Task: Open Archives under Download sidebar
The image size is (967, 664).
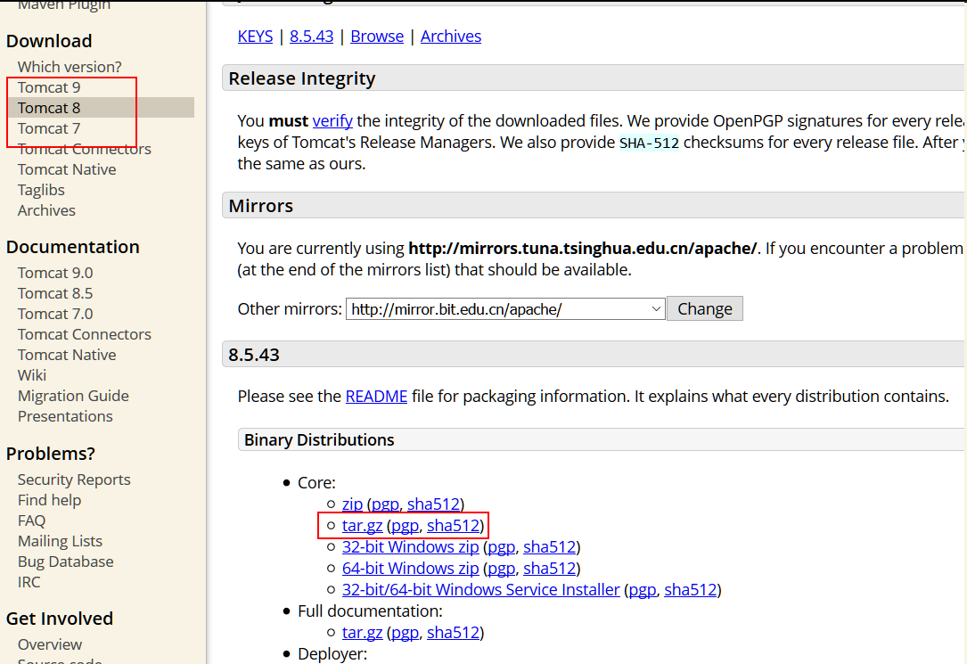Action: pos(46,210)
